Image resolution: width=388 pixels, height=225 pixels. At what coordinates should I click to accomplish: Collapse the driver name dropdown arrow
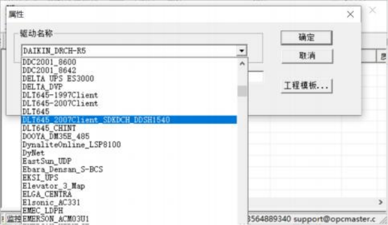(242, 51)
